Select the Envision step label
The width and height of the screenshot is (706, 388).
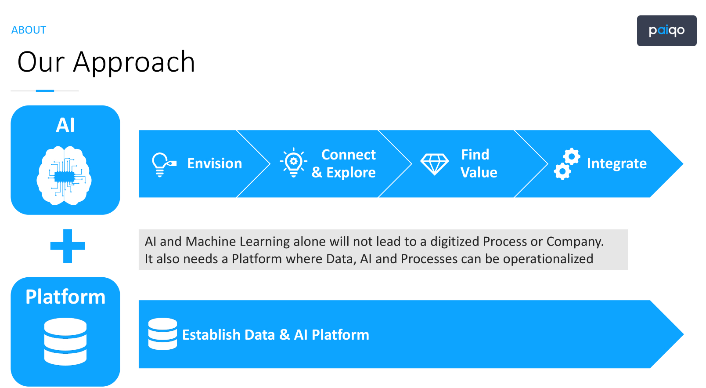(214, 163)
